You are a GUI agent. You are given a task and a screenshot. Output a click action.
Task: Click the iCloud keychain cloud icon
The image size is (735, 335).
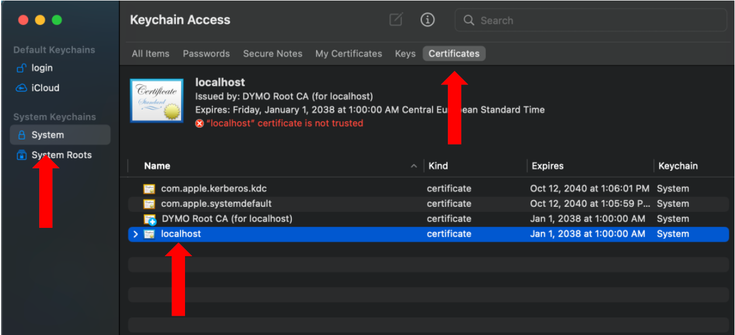coord(22,88)
